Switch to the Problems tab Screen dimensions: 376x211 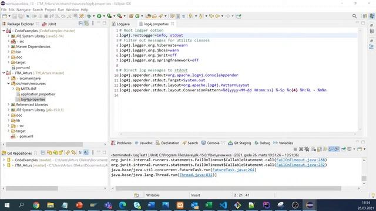coord(122,143)
